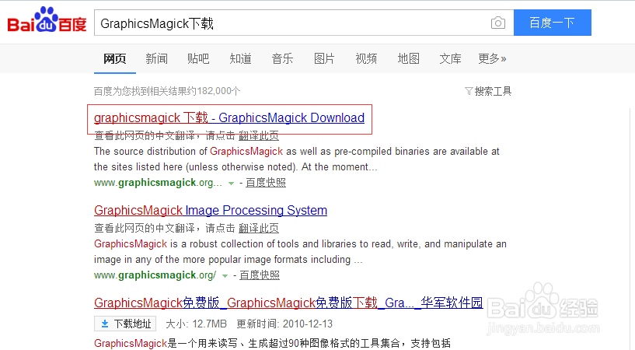The image size is (635, 350).
Task: Open the search tools filter icon
Action: click(469, 91)
